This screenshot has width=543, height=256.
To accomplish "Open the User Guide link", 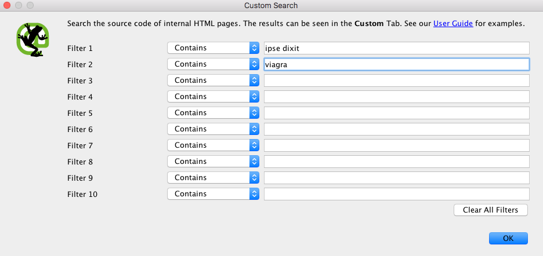I will [x=454, y=24].
